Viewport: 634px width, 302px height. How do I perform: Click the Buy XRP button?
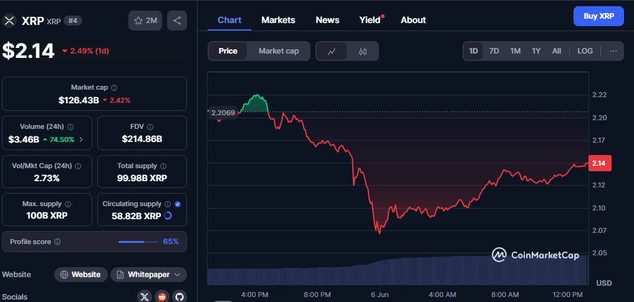(599, 17)
